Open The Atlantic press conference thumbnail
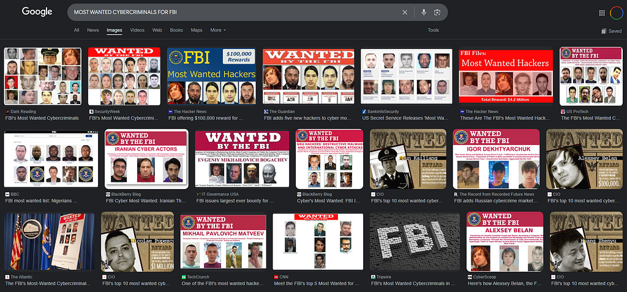 49,242
